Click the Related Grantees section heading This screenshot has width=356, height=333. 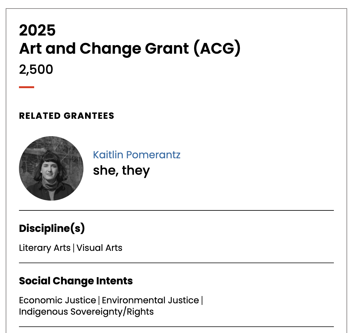click(x=66, y=116)
